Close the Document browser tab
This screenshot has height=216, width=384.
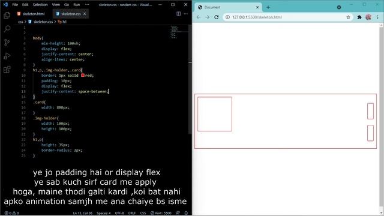tap(257, 7)
